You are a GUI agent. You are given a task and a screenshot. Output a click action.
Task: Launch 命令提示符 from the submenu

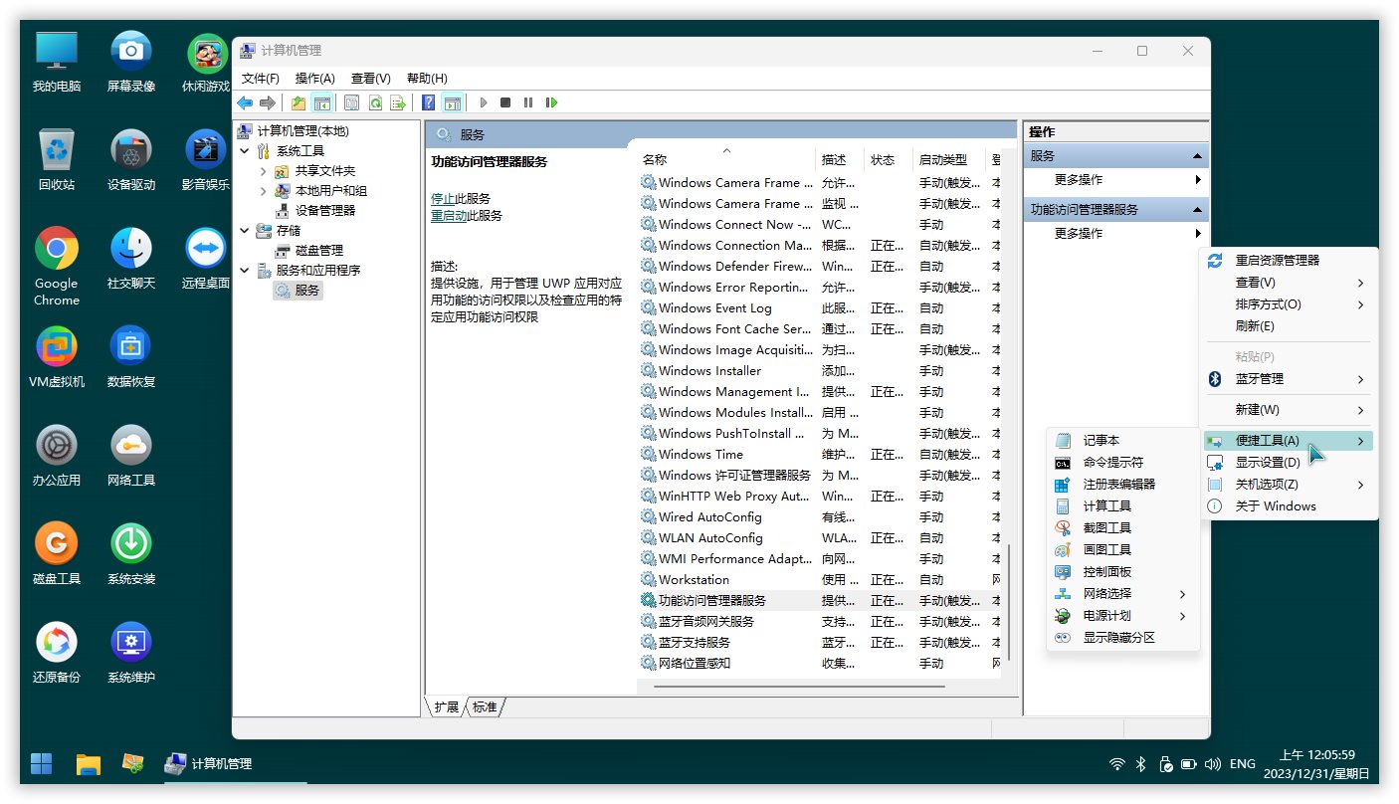tap(1123, 462)
